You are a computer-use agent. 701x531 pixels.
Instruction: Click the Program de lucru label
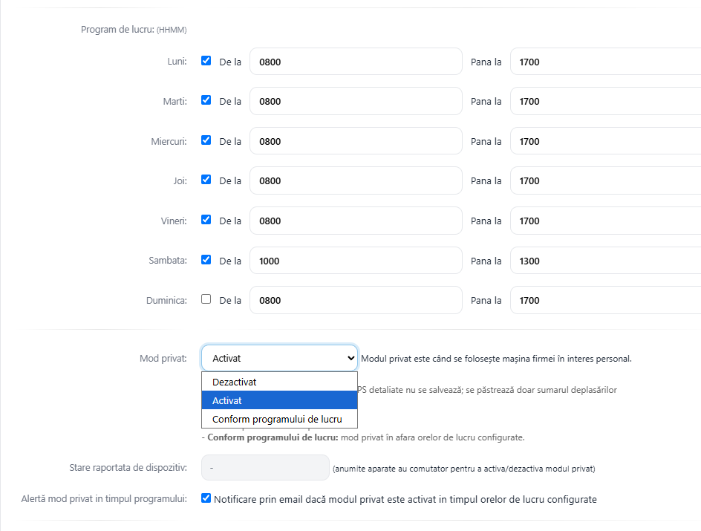pos(134,30)
